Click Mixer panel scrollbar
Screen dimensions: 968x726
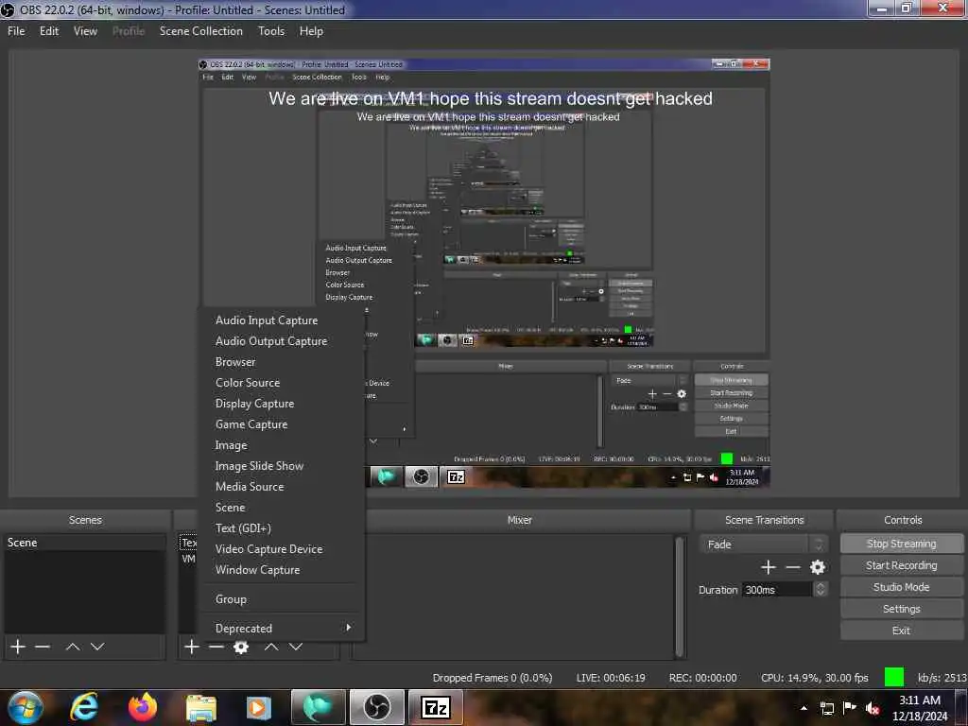[680, 596]
